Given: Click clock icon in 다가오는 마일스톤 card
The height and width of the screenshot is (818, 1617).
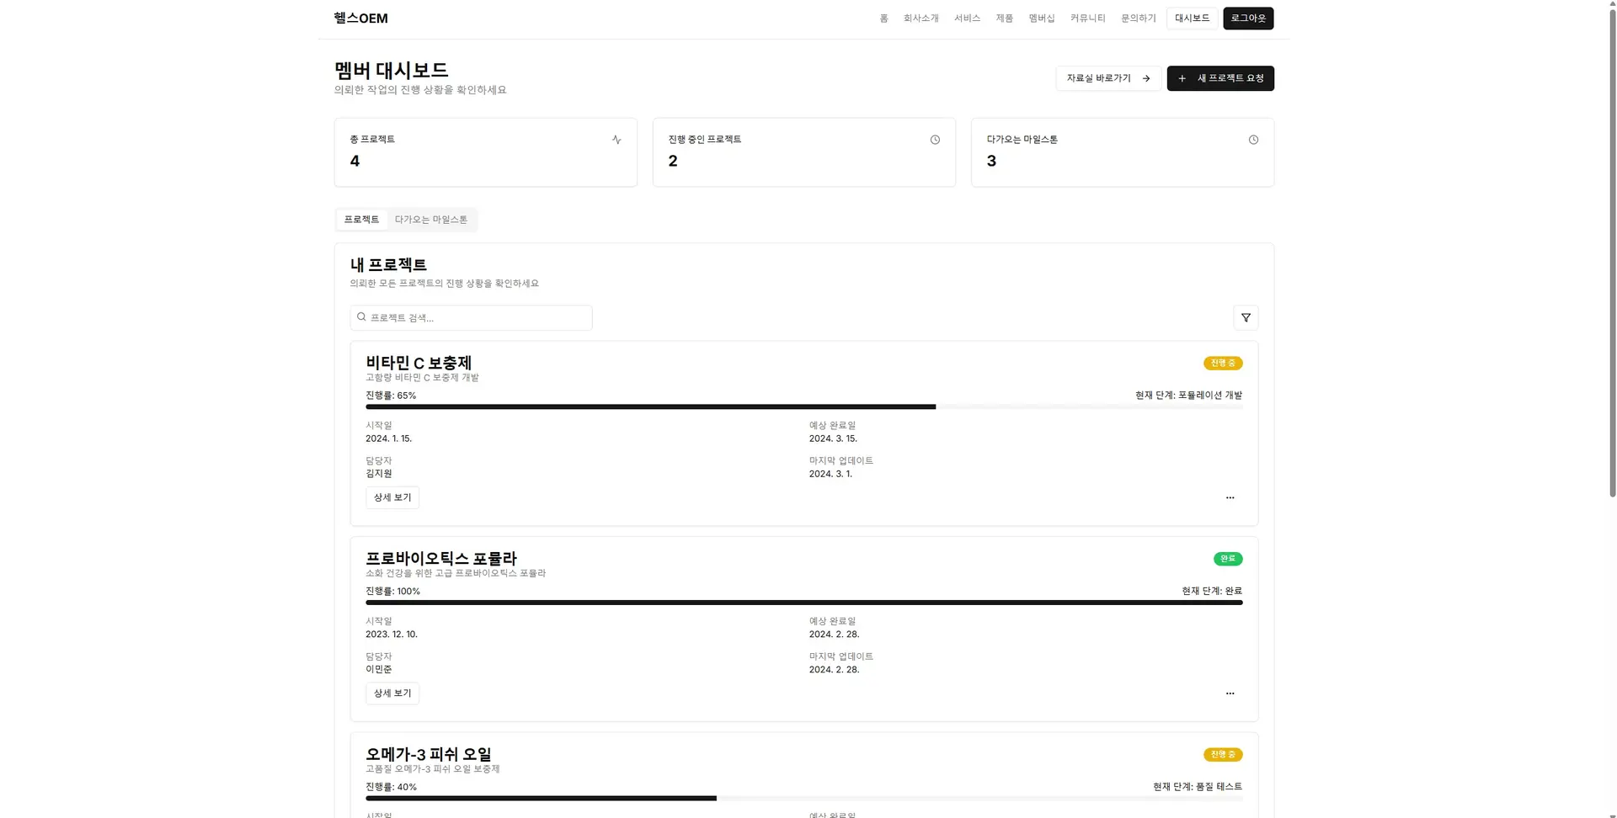Looking at the screenshot, I should click(1253, 140).
